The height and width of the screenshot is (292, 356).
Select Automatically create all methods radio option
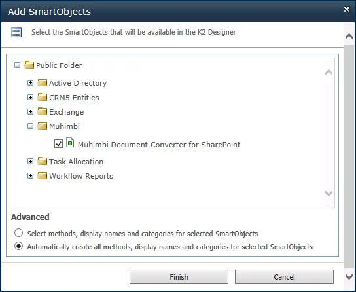[18, 246]
